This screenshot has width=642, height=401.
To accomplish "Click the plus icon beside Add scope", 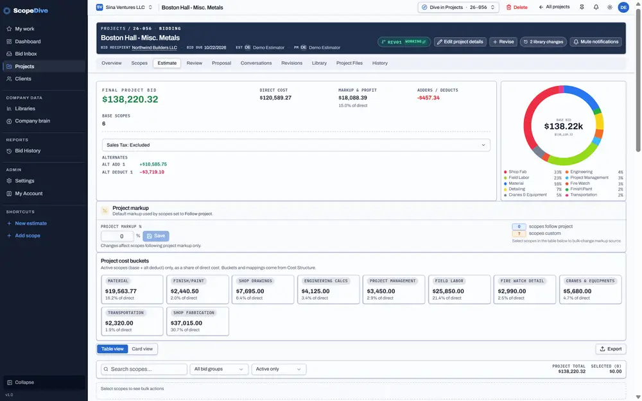I will click(9, 235).
